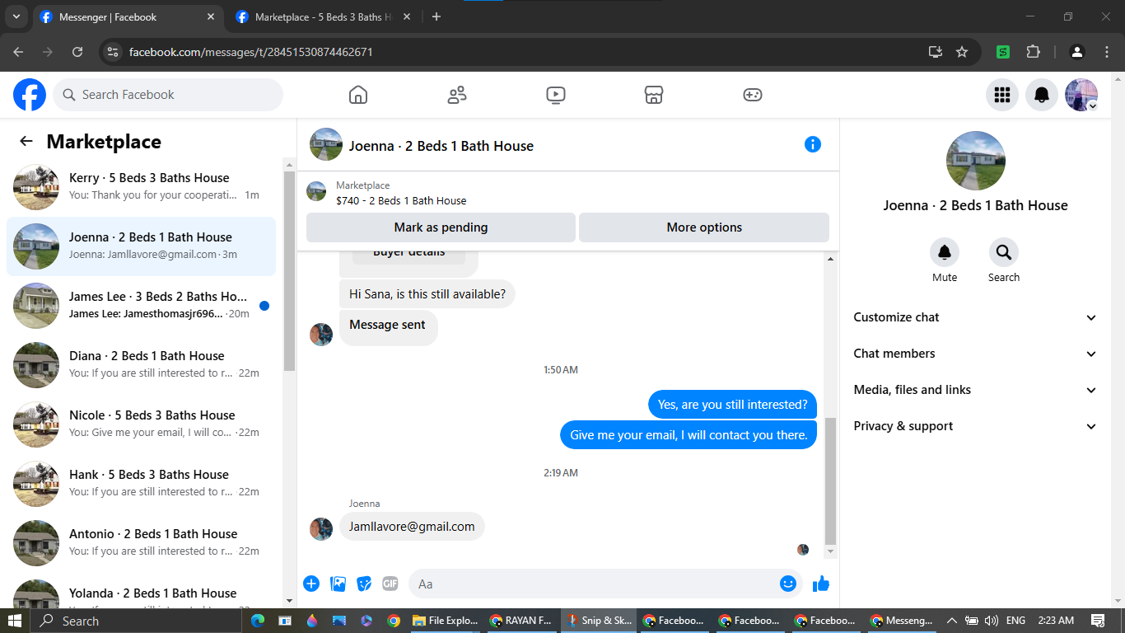Open the Windows notification center icon
Viewport: 1125px width, 633px height.
pyautogui.click(x=1098, y=621)
